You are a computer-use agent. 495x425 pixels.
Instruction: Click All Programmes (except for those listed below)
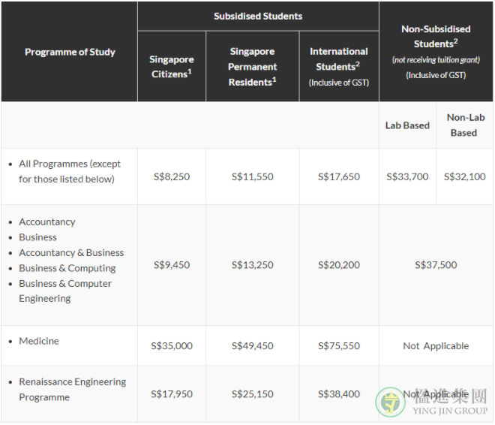[70, 171]
